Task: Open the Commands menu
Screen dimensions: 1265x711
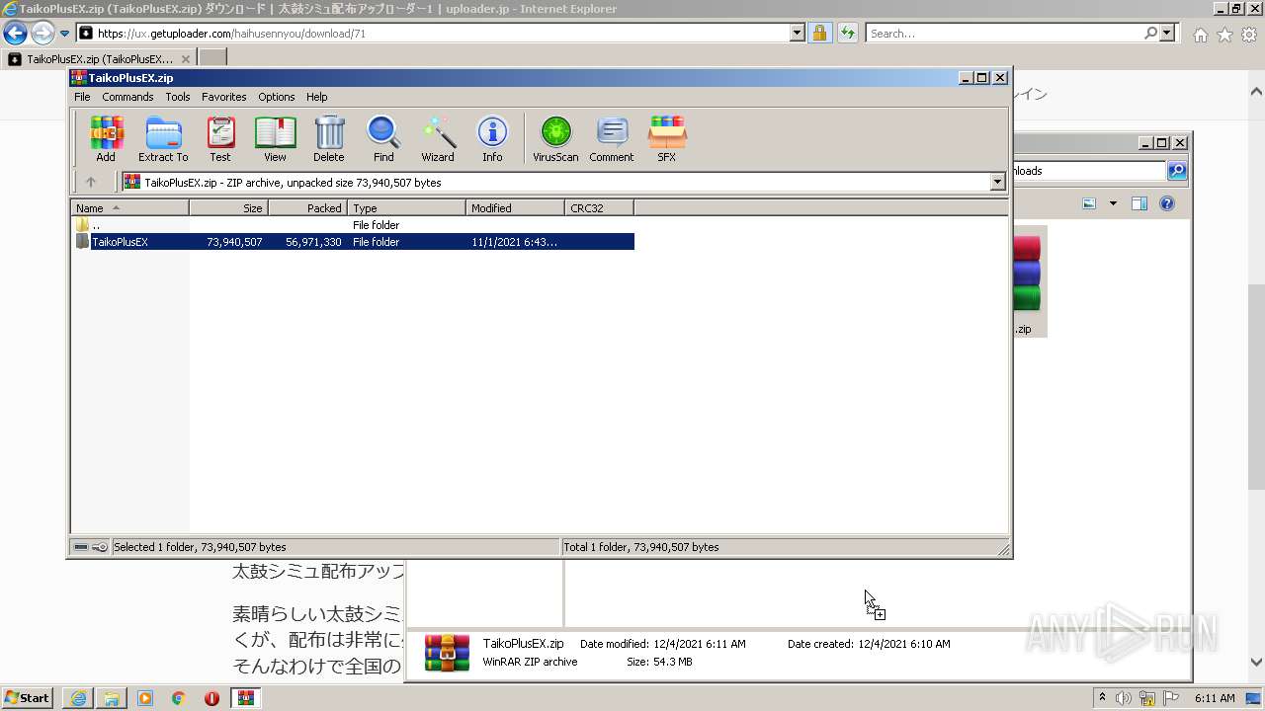Action: click(127, 97)
